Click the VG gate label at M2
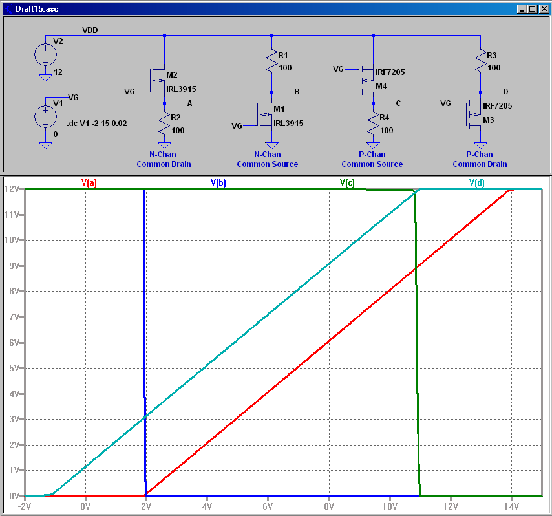 click(x=129, y=92)
